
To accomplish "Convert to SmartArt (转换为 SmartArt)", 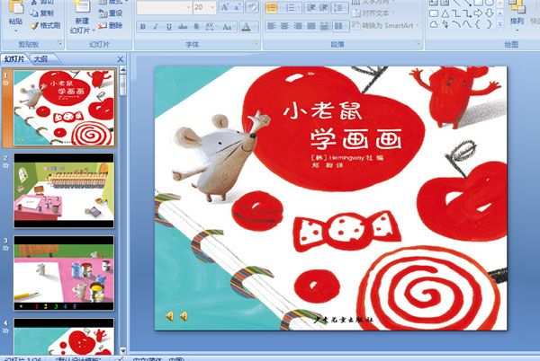I will pos(389,25).
